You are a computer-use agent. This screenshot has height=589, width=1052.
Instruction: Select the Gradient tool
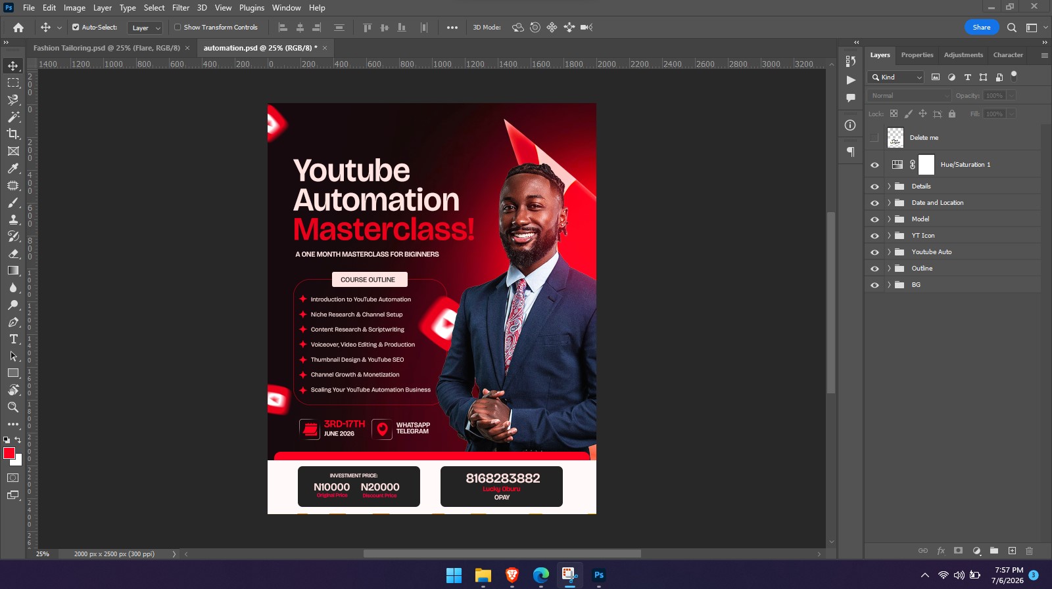coord(13,271)
